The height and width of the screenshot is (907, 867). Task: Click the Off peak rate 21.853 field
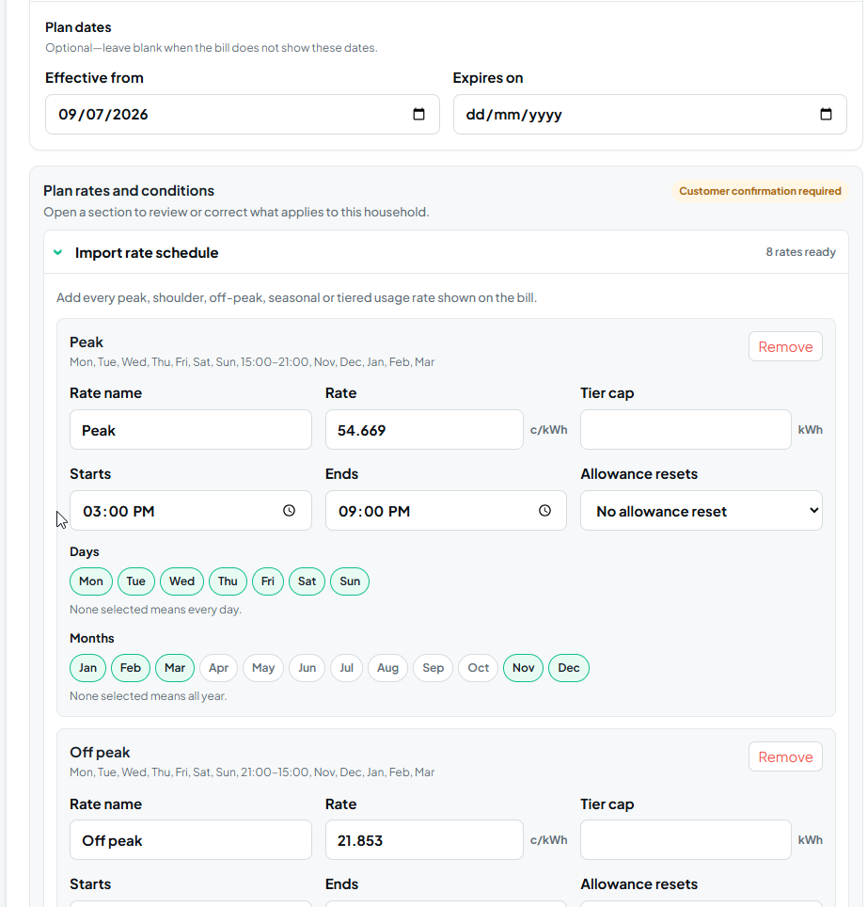(424, 840)
